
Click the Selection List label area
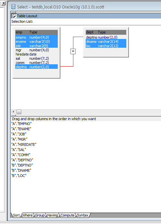[22, 21]
